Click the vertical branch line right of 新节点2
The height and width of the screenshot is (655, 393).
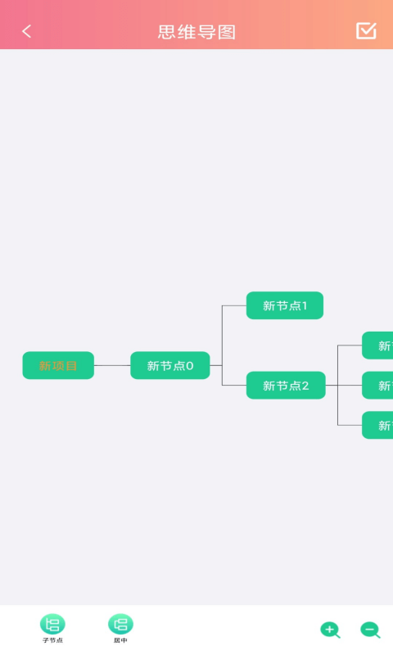pos(337,385)
